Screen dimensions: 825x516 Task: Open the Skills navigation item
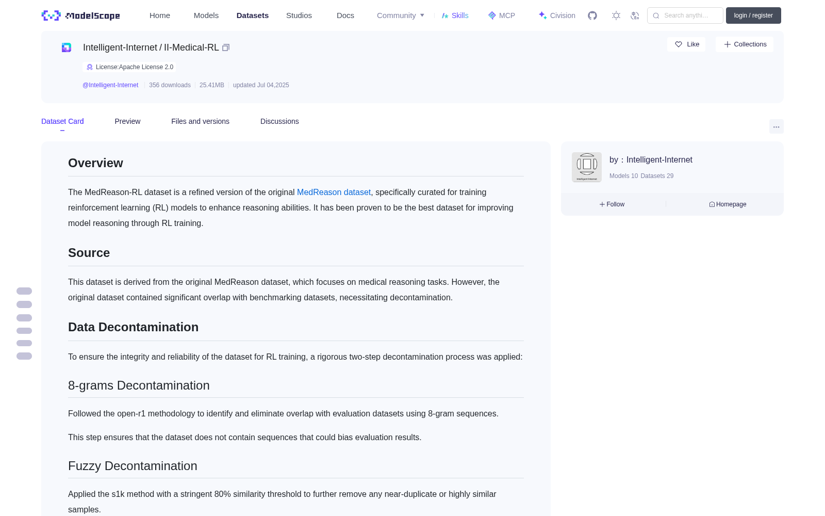(x=455, y=15)
